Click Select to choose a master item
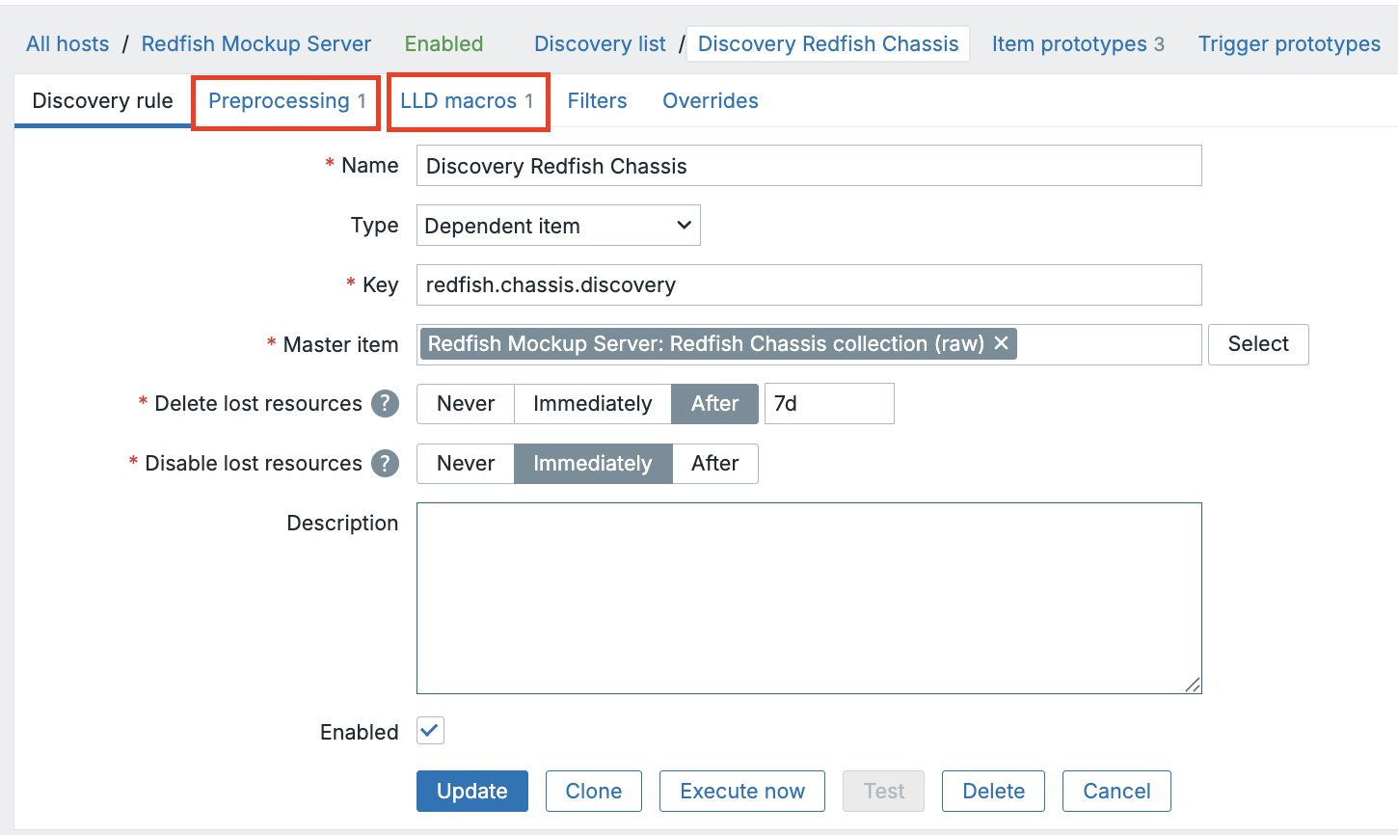 [1258, 343]
